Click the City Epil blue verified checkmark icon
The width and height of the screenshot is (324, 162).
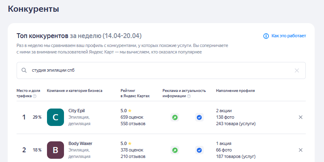199,117
